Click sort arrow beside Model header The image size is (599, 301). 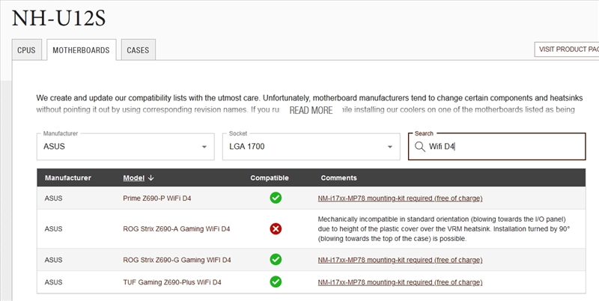[151, 178]
